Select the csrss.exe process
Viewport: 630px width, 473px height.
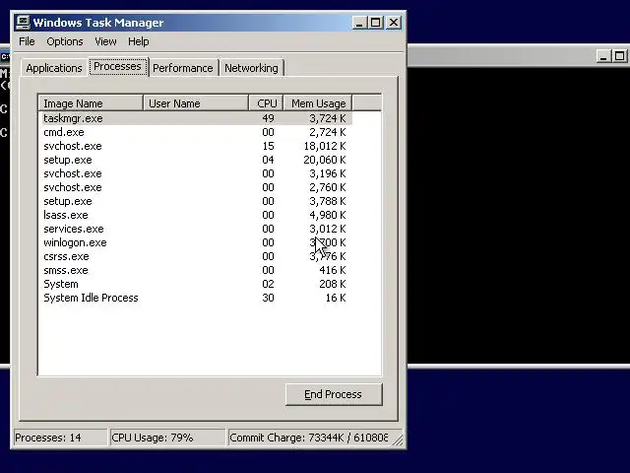(196, 256)
